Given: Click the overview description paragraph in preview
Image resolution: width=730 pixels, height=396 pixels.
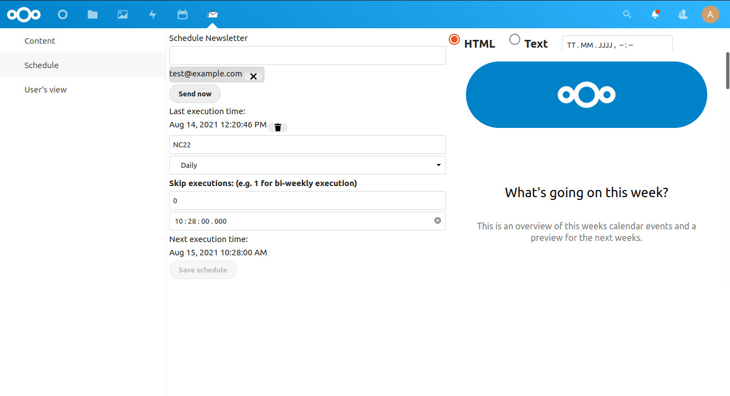Looking at the screenshot, I should pos(586,232).
